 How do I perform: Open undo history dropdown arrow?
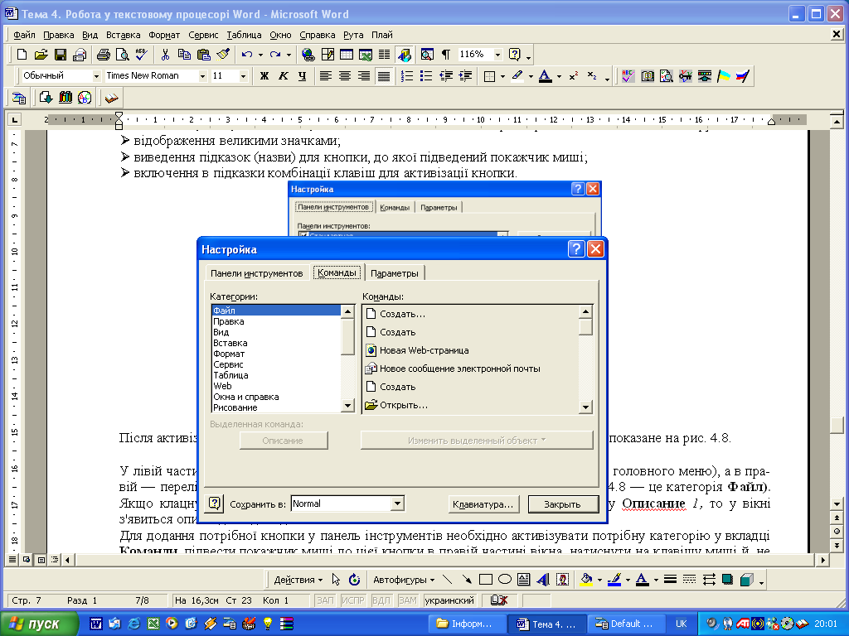coord(260,55)
